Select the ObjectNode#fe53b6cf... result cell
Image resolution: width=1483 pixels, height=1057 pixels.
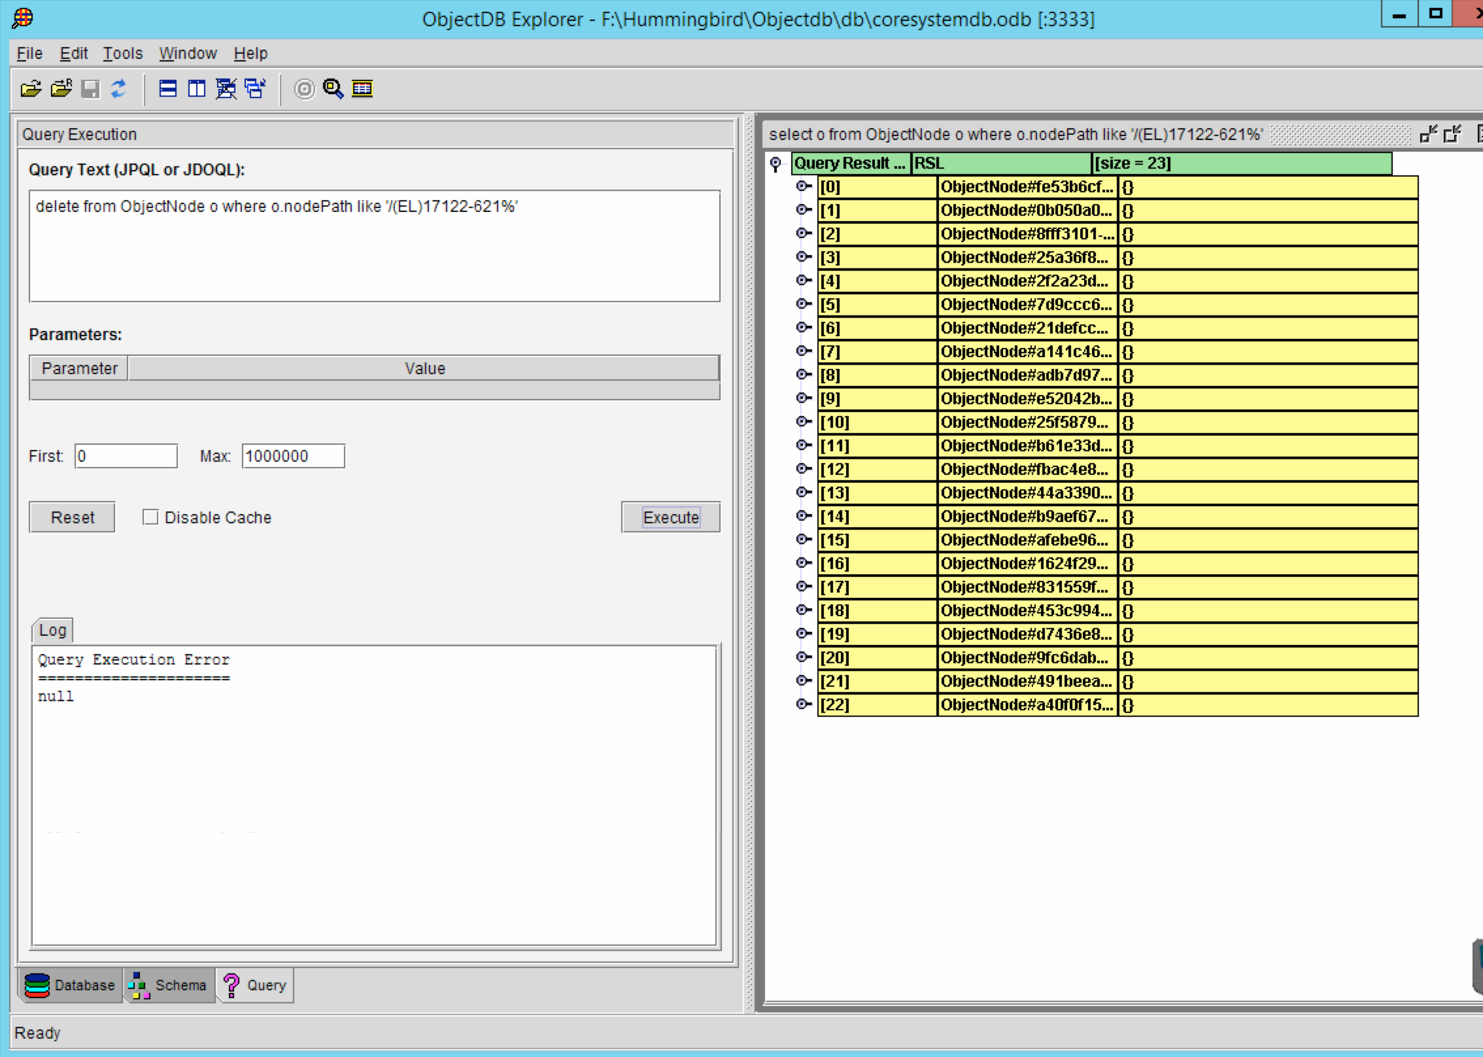tap(1027, 187)
